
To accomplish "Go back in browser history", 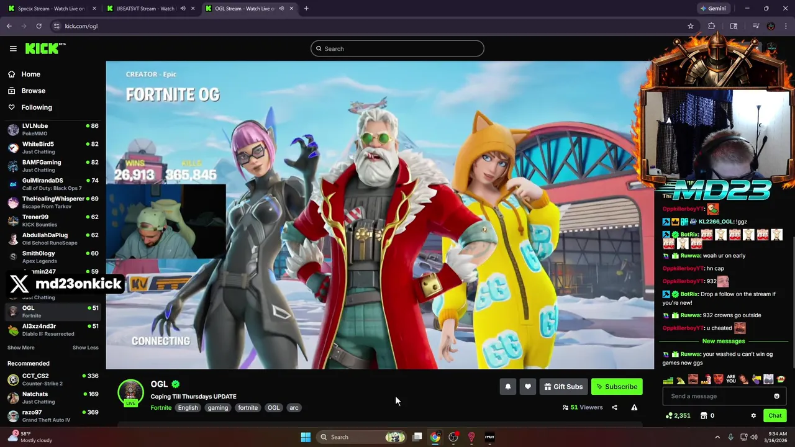I will tap(9, 26).
